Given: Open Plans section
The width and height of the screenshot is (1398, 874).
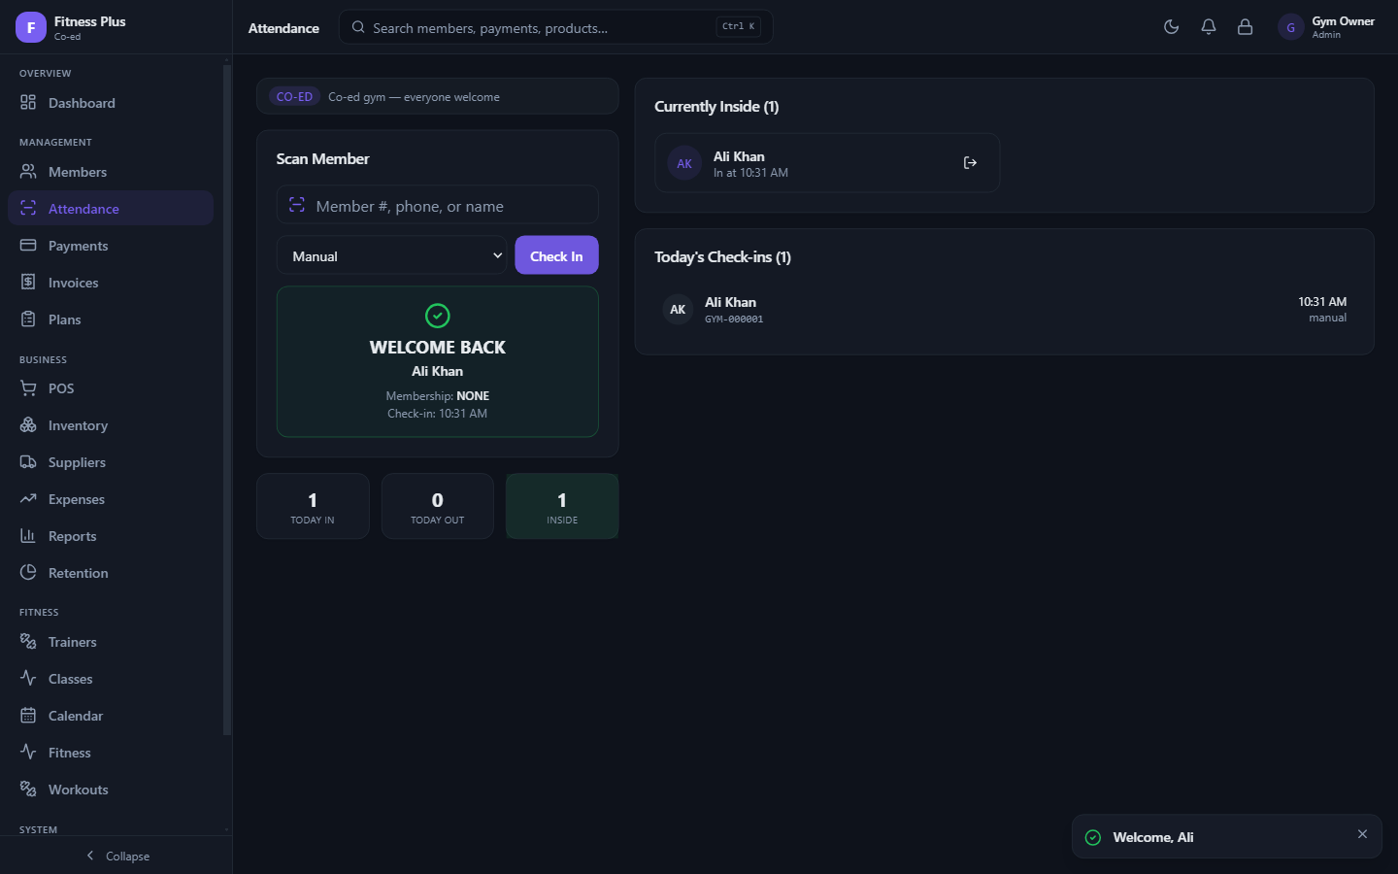Looking at the screenshot, I should click(111, 319).
